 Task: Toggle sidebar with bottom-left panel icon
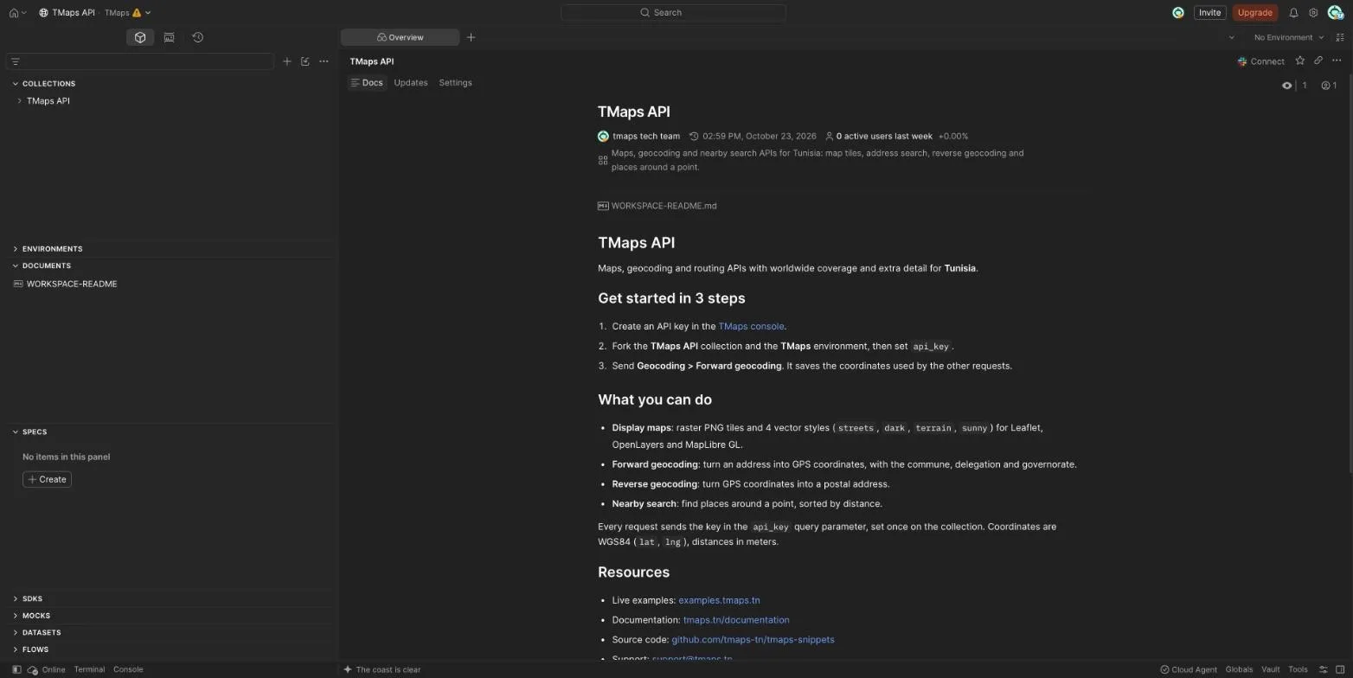pos(16,669)
